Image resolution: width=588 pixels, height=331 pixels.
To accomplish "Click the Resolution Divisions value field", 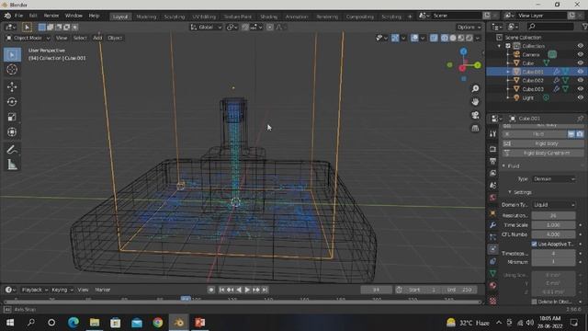I will (553, 216).
